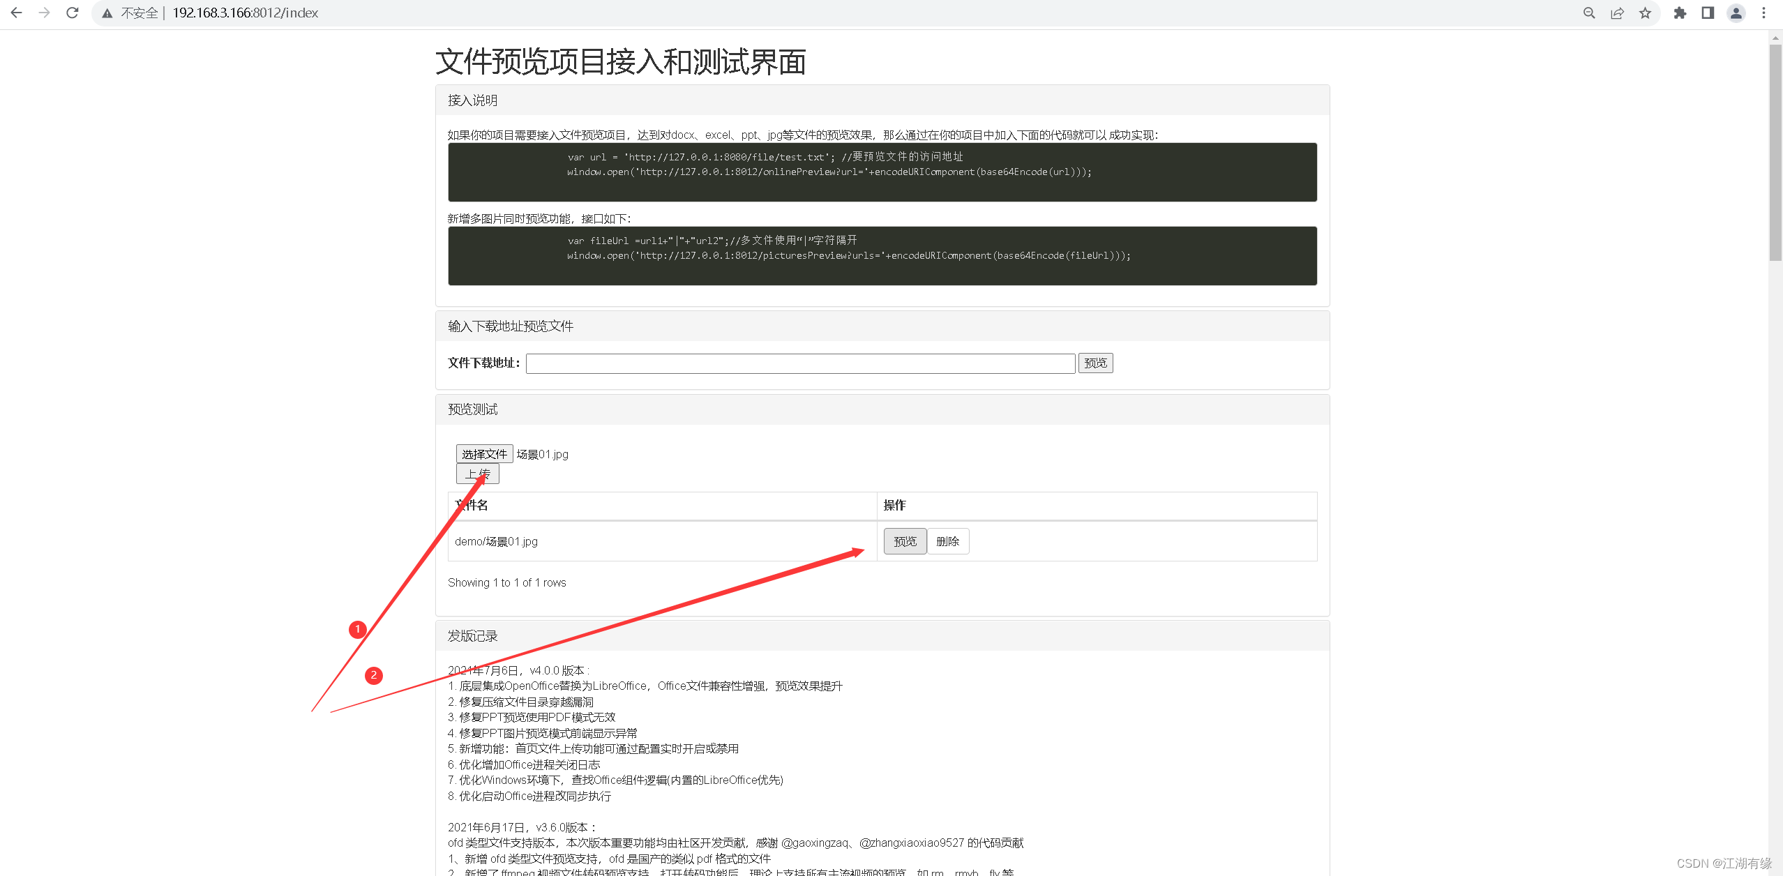Select the demo/场景01.jpg file name cell

662,541
